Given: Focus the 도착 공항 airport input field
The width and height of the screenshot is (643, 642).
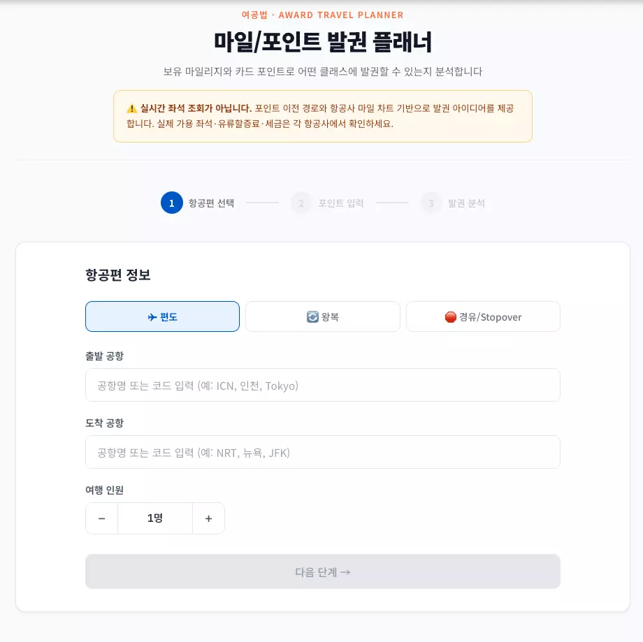Looking at the screenshot, I should tap(322, 452).
